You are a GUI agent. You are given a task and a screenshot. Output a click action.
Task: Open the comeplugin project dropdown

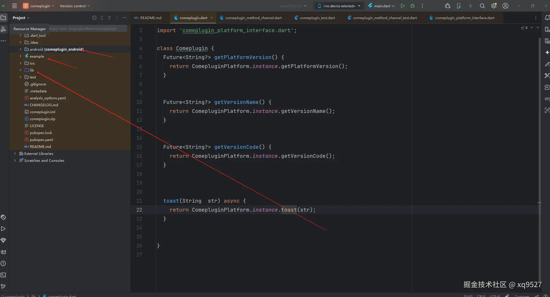coord(39,6)
